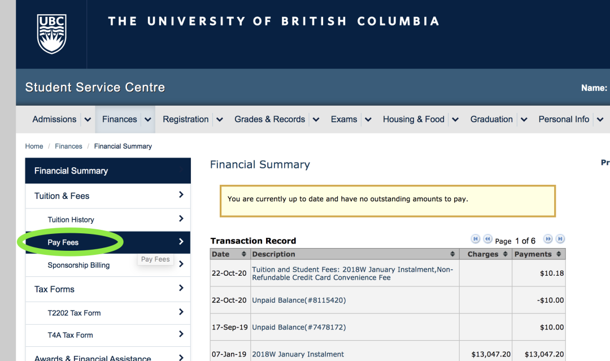Open the Registration menu
Image resolution: width=610 pixels, height=361 pixels.
coord(186,119)
